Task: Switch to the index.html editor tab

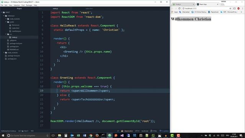Action: [x=89, y=8]
